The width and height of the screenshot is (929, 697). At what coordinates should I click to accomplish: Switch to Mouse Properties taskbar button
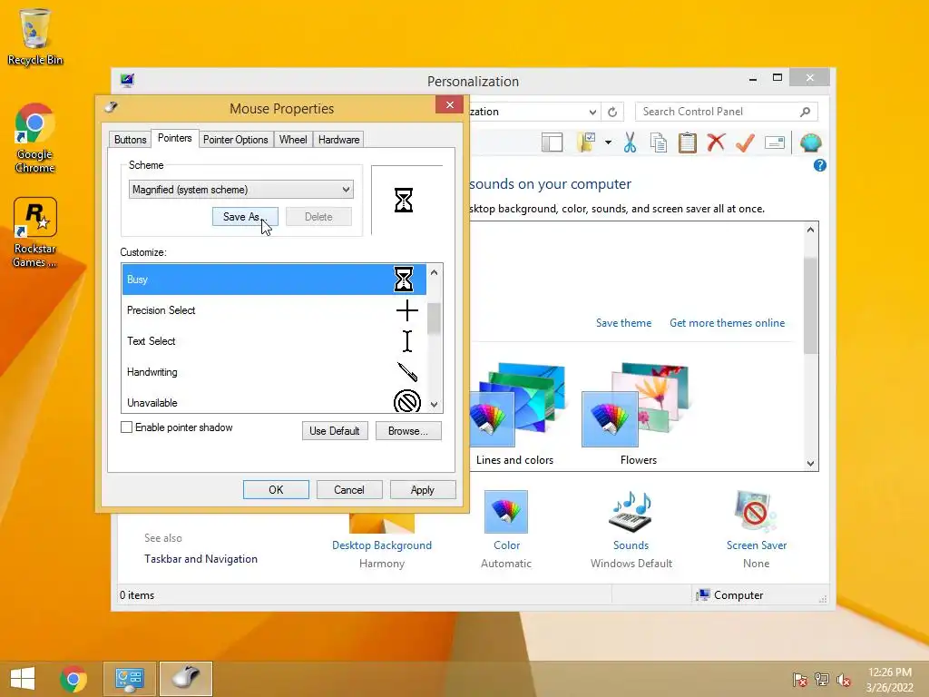click(x=186, y=679)
